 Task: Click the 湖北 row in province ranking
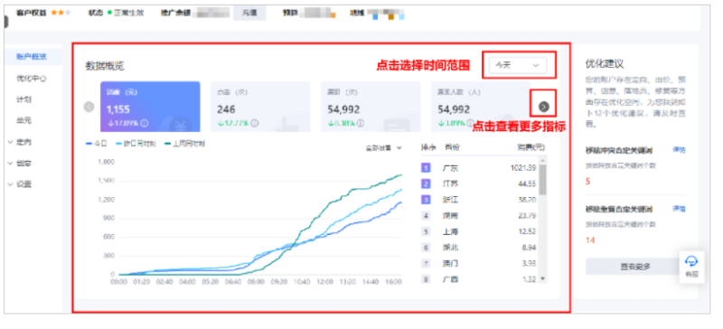click(x=479, y=248)
